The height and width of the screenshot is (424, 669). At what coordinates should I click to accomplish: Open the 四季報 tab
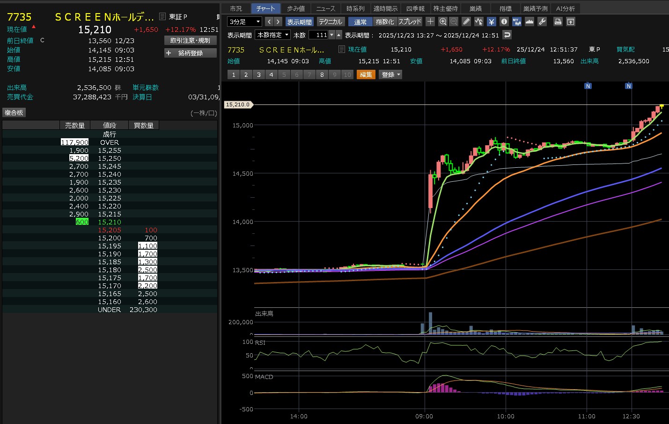pos(415,8)
